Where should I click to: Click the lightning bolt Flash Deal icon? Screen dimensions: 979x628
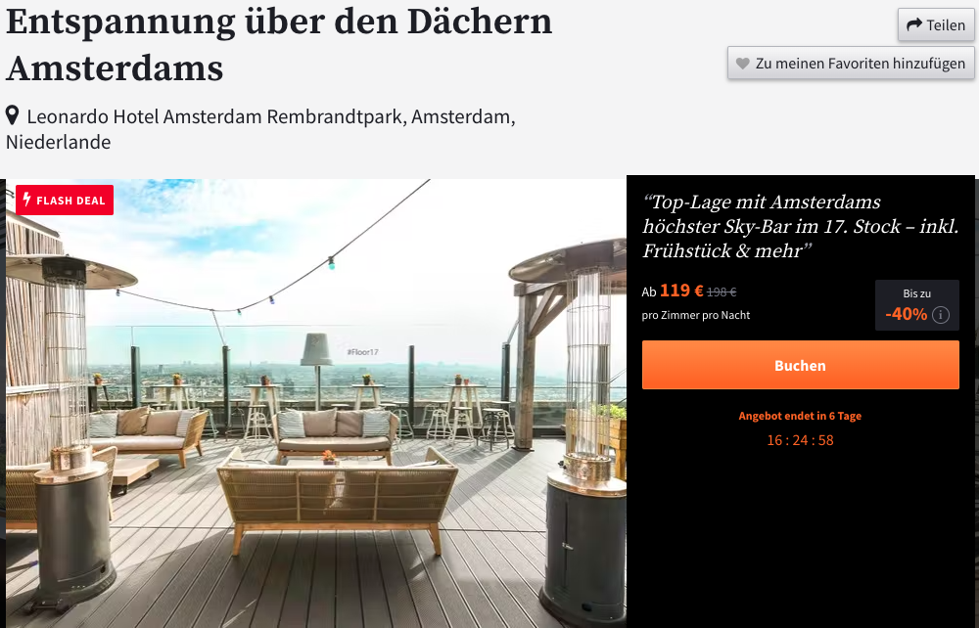pyautogui.click(x=26, y=200)
